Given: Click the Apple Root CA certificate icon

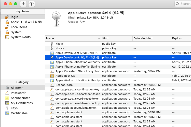Looking at the screenshot, I should 52,76.
